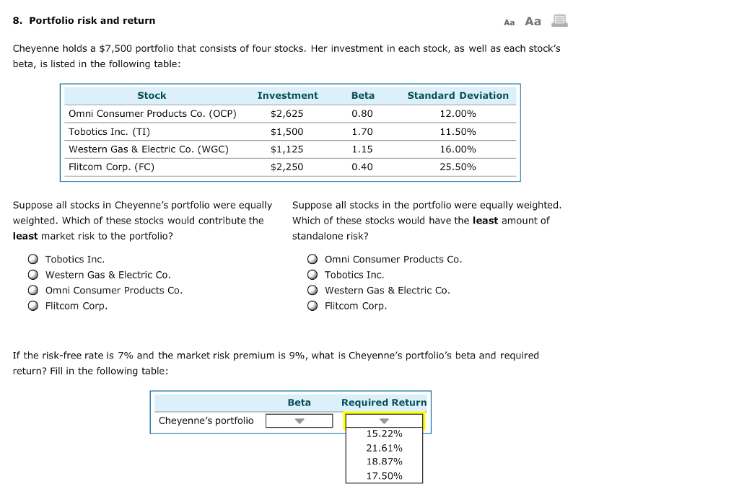
Task: Choose 17.50% from the Required Return list
Action: (384, 475)
